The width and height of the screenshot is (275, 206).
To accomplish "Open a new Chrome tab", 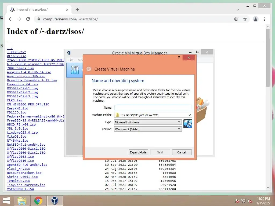I will click(x=77, y=10).
